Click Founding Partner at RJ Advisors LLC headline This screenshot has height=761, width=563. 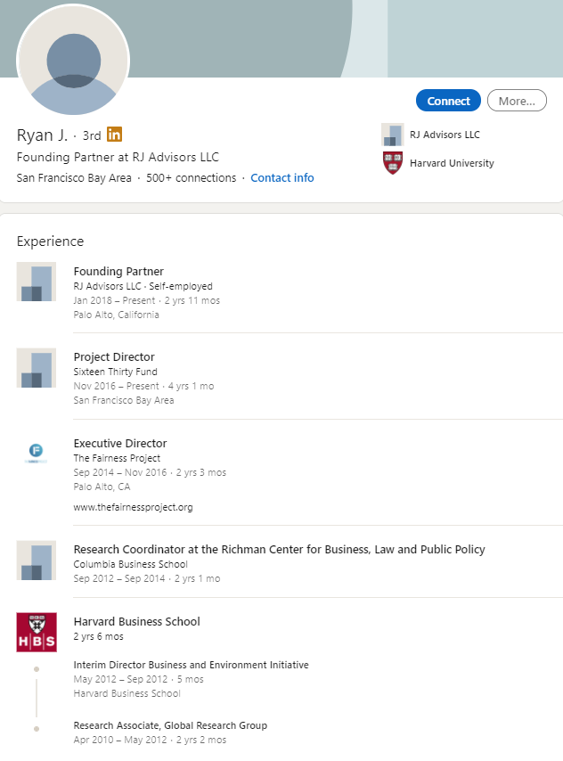point(118,157)
